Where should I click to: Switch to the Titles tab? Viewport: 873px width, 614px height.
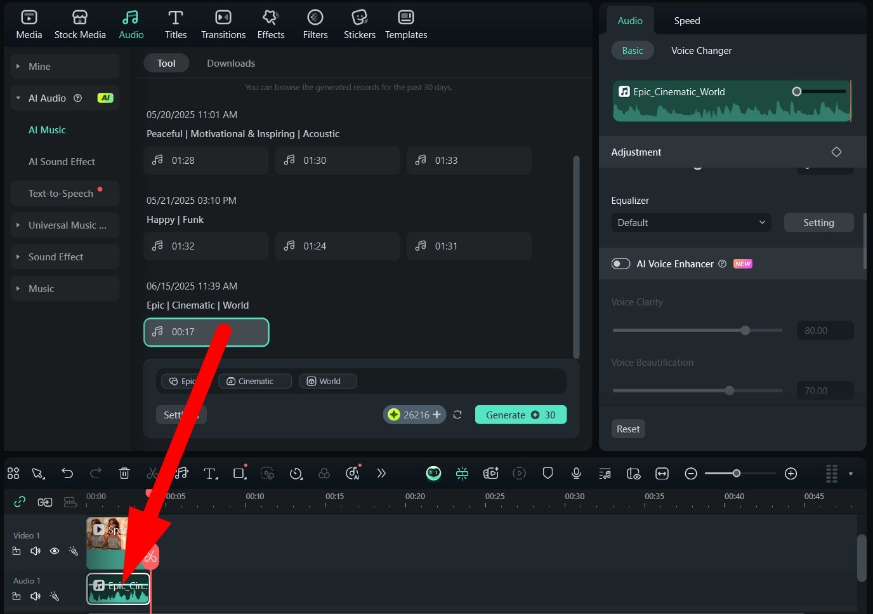176,25
